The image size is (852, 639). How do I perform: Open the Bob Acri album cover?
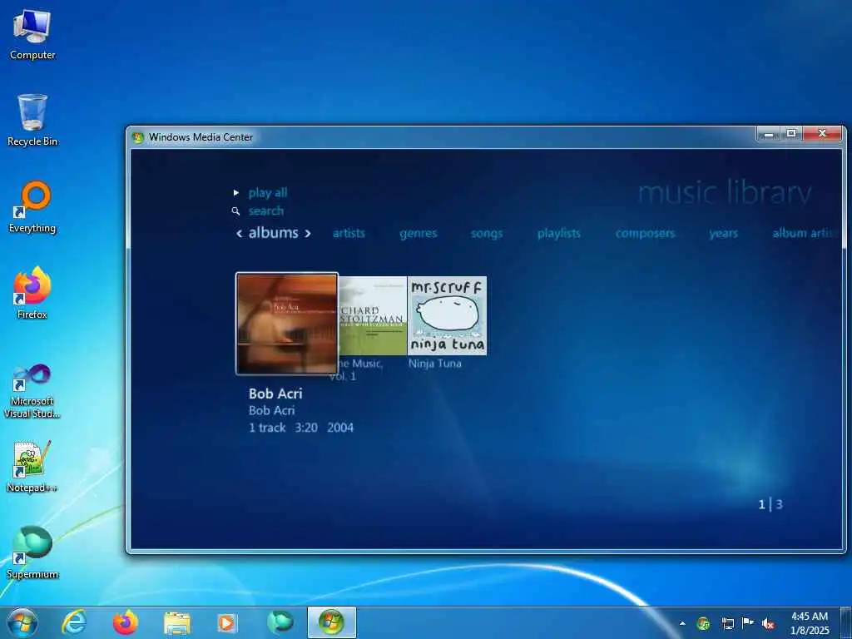click(287, 324)
